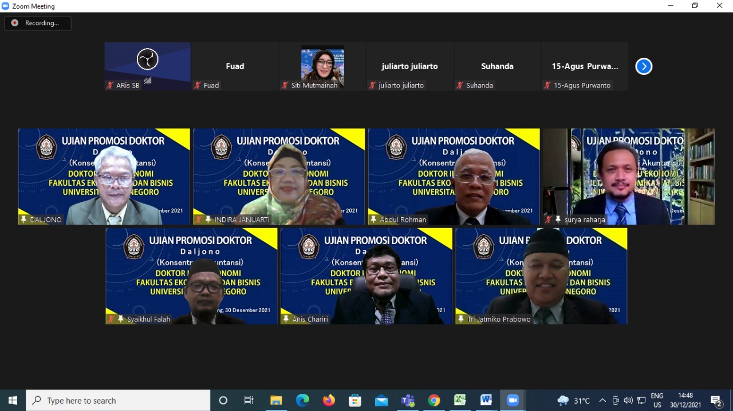Select the DALJONO video tile

click(x=104, y=176)
